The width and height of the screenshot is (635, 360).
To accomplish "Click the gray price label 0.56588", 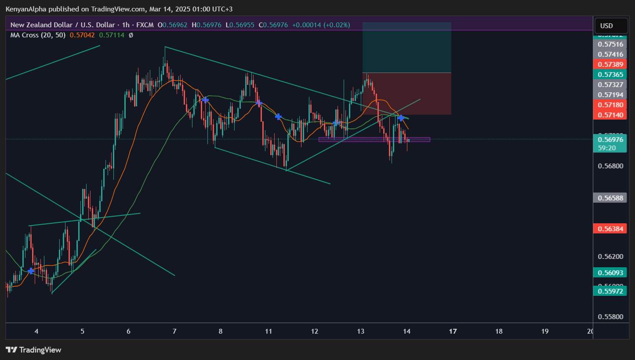I will point(610,197).
